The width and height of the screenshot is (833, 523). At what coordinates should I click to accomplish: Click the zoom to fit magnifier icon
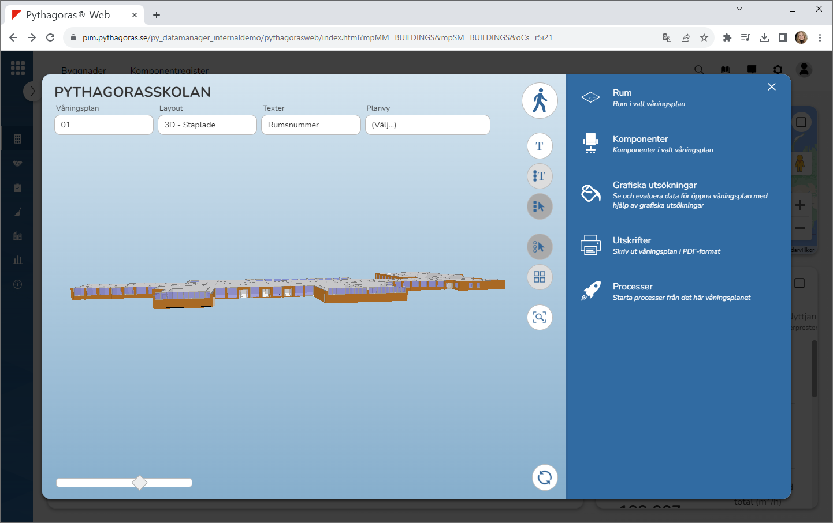pos(540,318)
